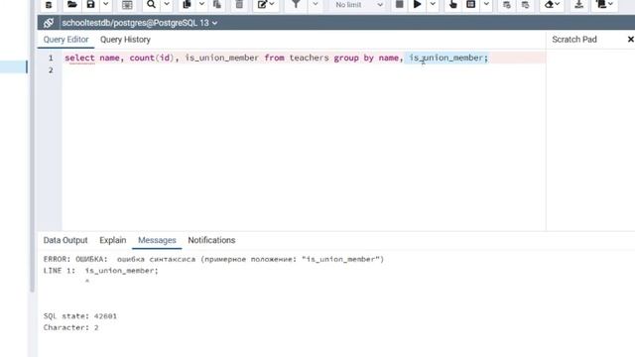Click the filter funnel icon
Image resolution: width=635 pixels, height=357 pixels.
click(296, 4)
